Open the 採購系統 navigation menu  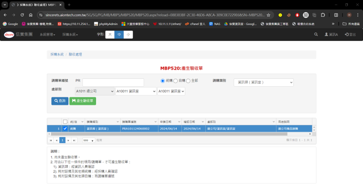tap(70, 35)
